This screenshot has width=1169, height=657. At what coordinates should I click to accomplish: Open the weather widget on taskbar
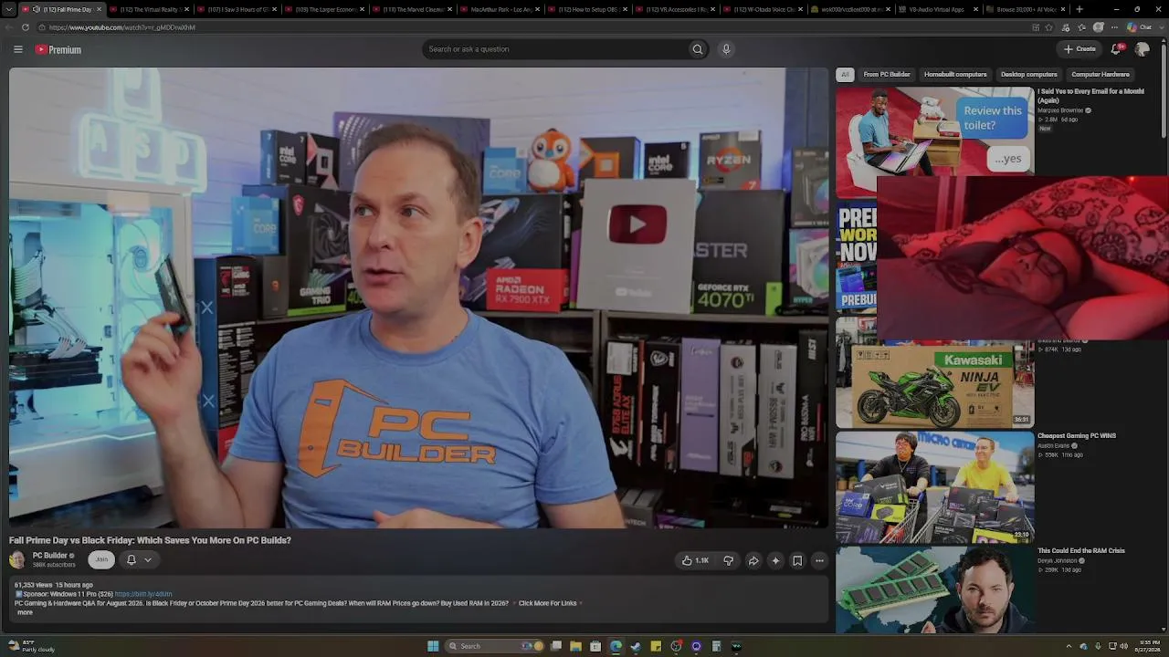[x=32, y=646]
